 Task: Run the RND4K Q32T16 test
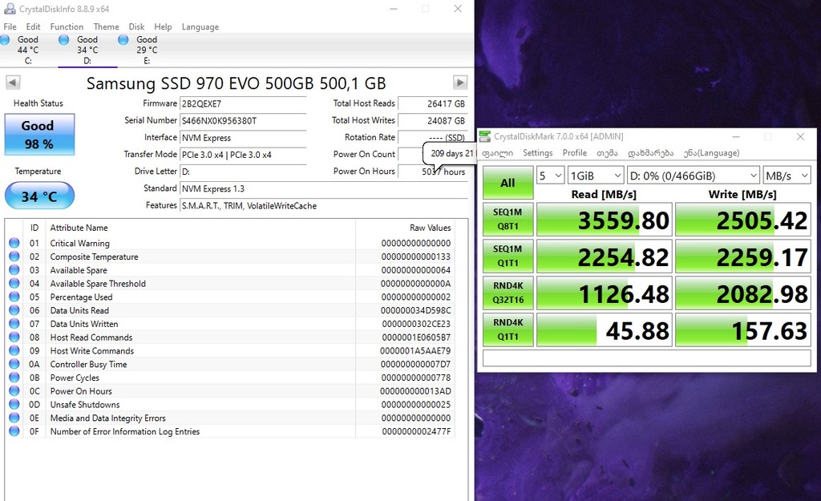(508, 294)
